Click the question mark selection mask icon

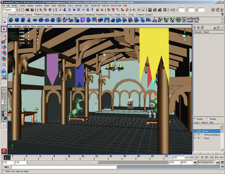[92, 10]
